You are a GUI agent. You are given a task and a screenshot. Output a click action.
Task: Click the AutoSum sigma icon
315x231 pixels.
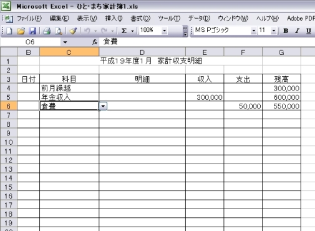click(x=124, y=31)
